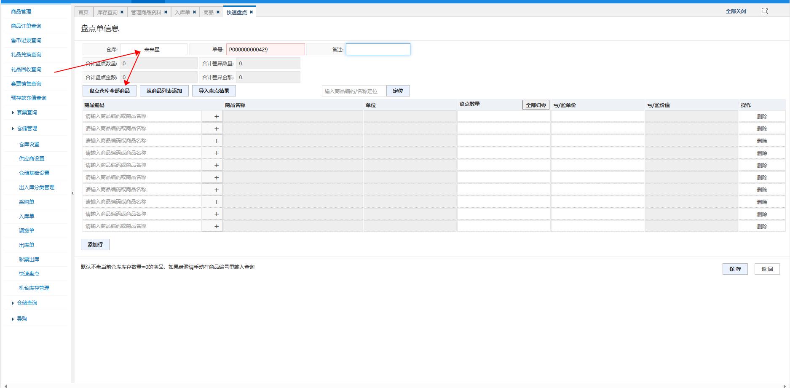Focus first row 盘点数量 cell
This screenshot has width=790, height=388.
click(x=504, y=116)
